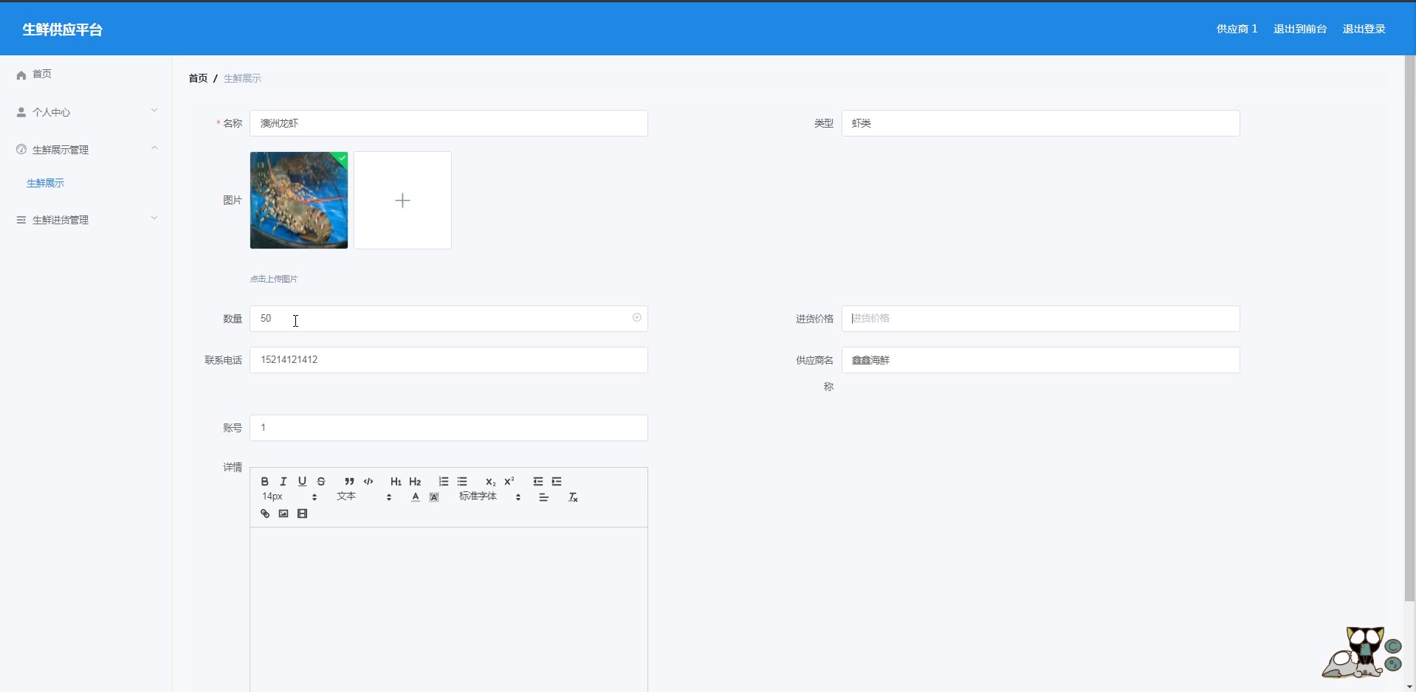
Task: Click the 生鲜供应平台 site title
Action: pos(63,30)
